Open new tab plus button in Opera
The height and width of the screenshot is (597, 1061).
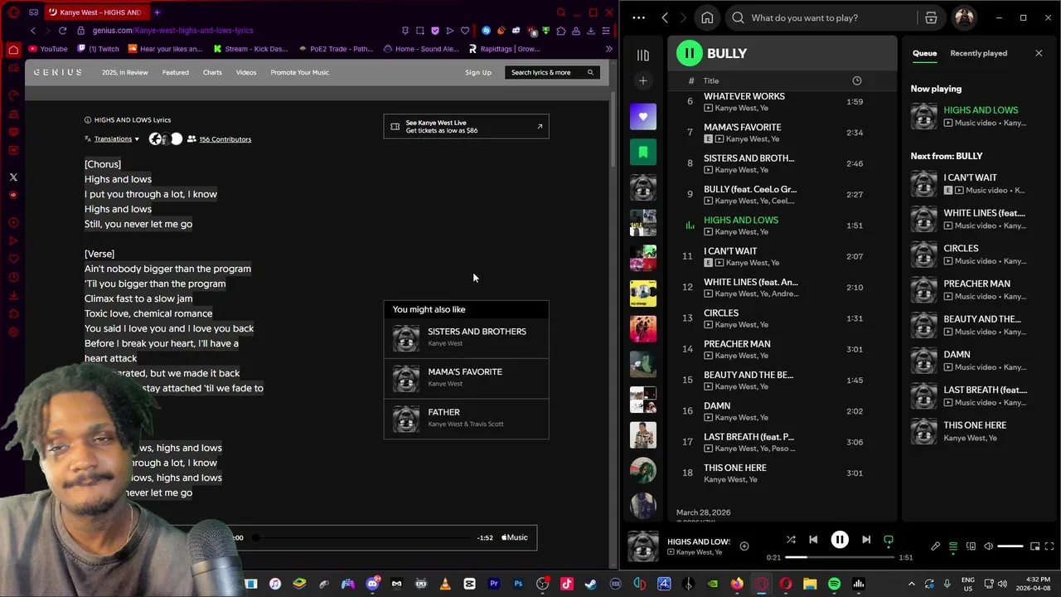(157, 12)
